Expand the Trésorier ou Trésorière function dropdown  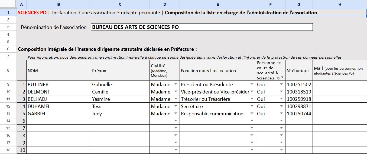252,99
